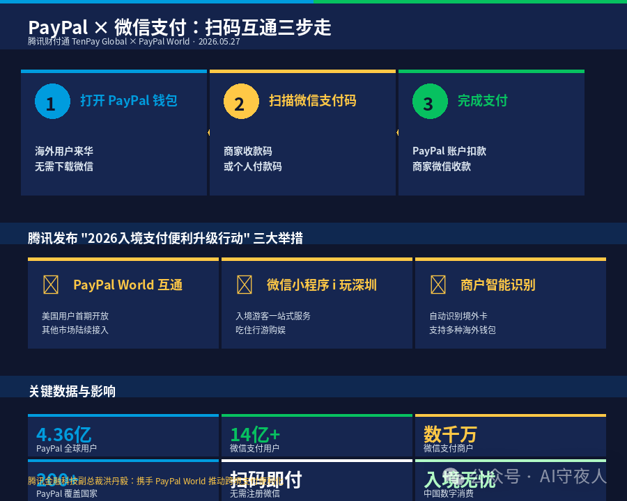Click the icon beside PayPal World 互通
Image resolution: width=627 pixels, height=501 pixels.
pyautogui.click(x=51, y=285)
